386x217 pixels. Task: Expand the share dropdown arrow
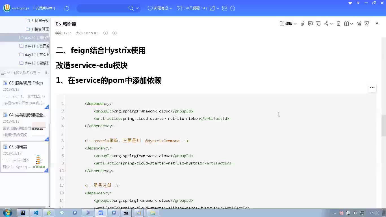(331, 24)
